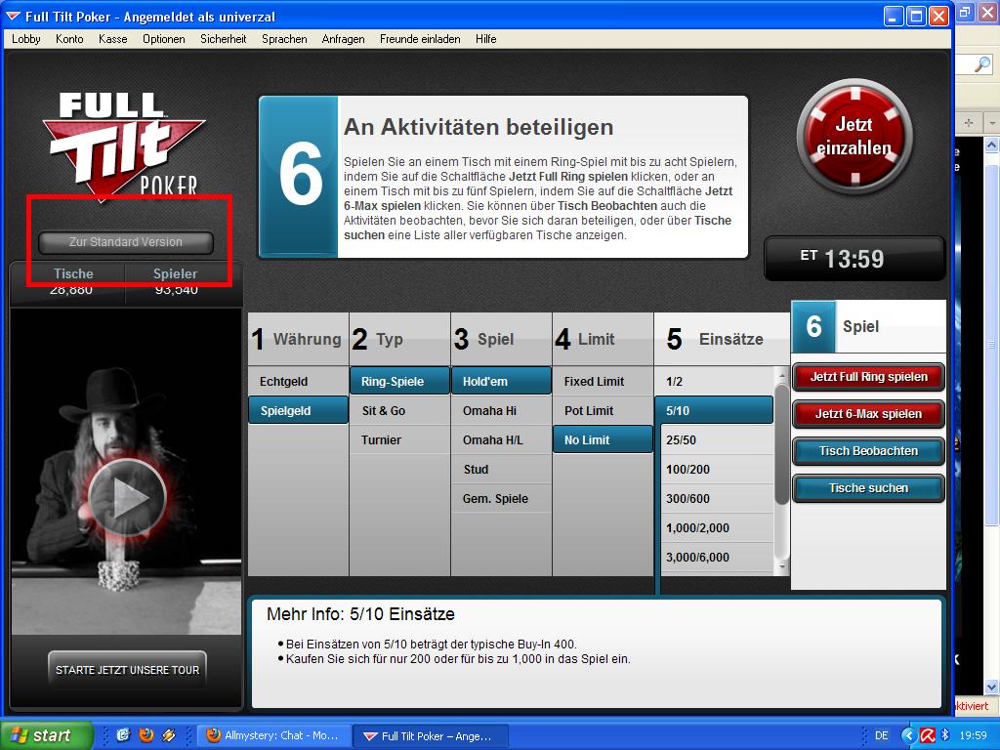Click the Tisch Beobachten button

tap(868, 451)
